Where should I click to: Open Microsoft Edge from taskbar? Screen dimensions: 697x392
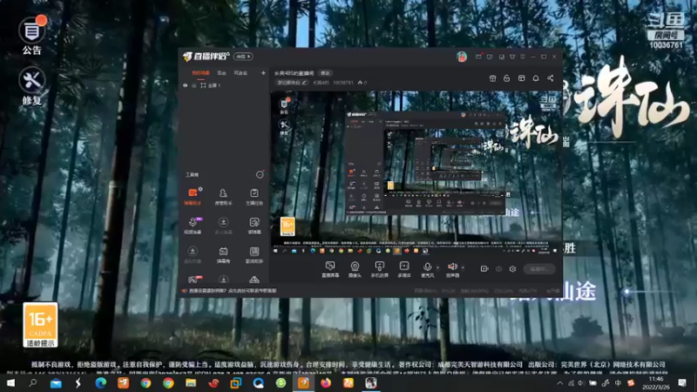100,383
